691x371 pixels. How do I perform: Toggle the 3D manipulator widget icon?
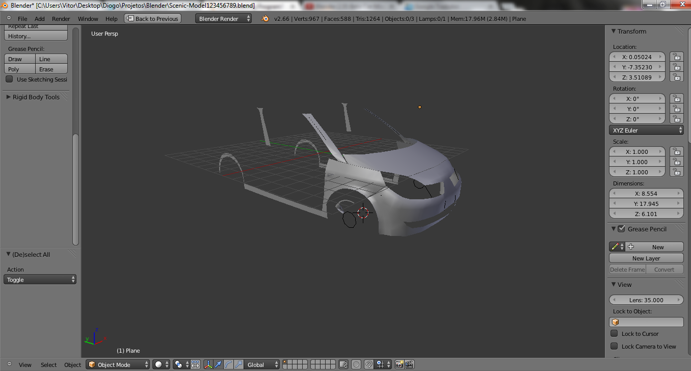coord(208,364)
